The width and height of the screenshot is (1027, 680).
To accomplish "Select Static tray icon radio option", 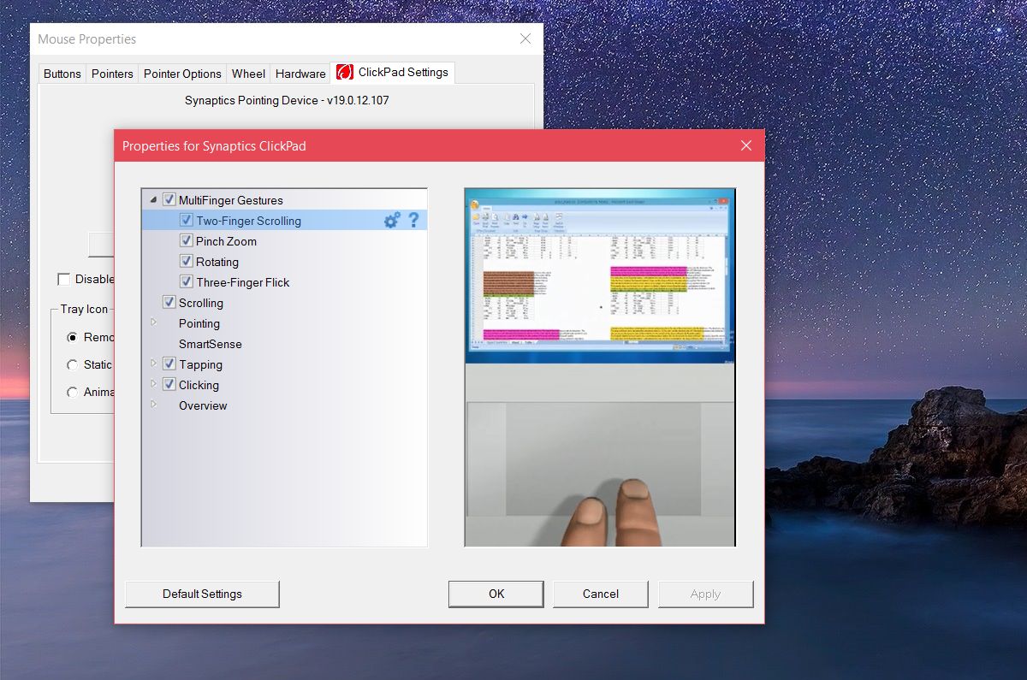I will [x=73, y=364].
